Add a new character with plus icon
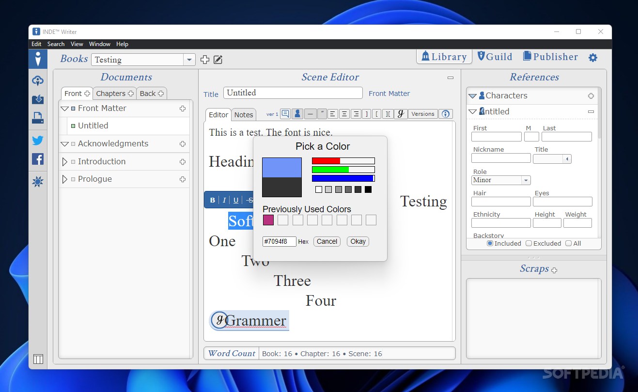Screen dimensions: 638x392 [x=591, y=96]
